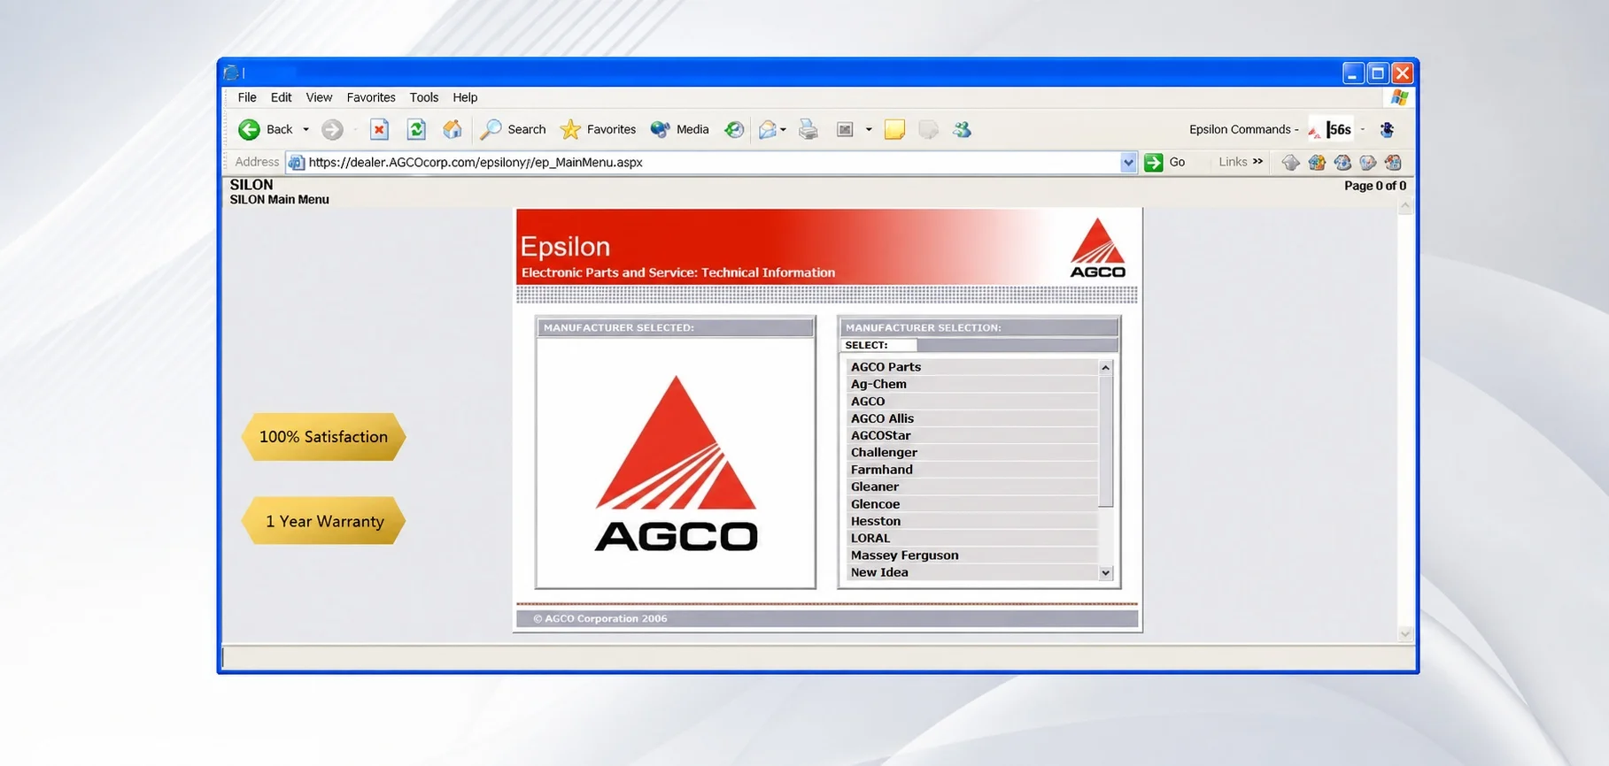Go to the Home page icon

453,129
